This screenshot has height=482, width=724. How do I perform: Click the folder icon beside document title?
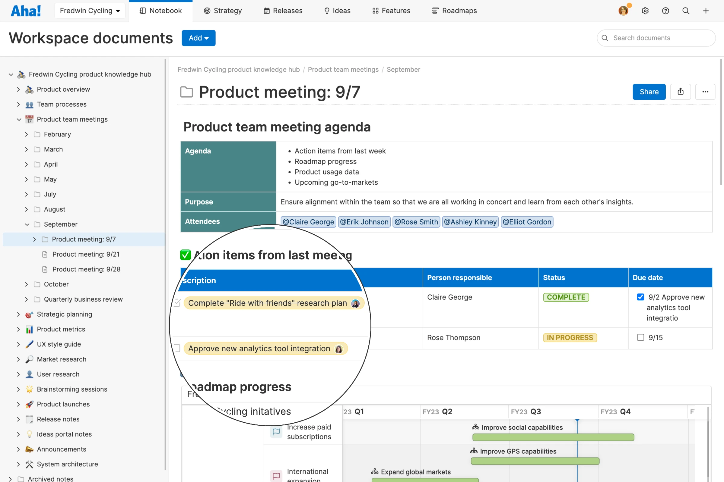tap(186, 92)
